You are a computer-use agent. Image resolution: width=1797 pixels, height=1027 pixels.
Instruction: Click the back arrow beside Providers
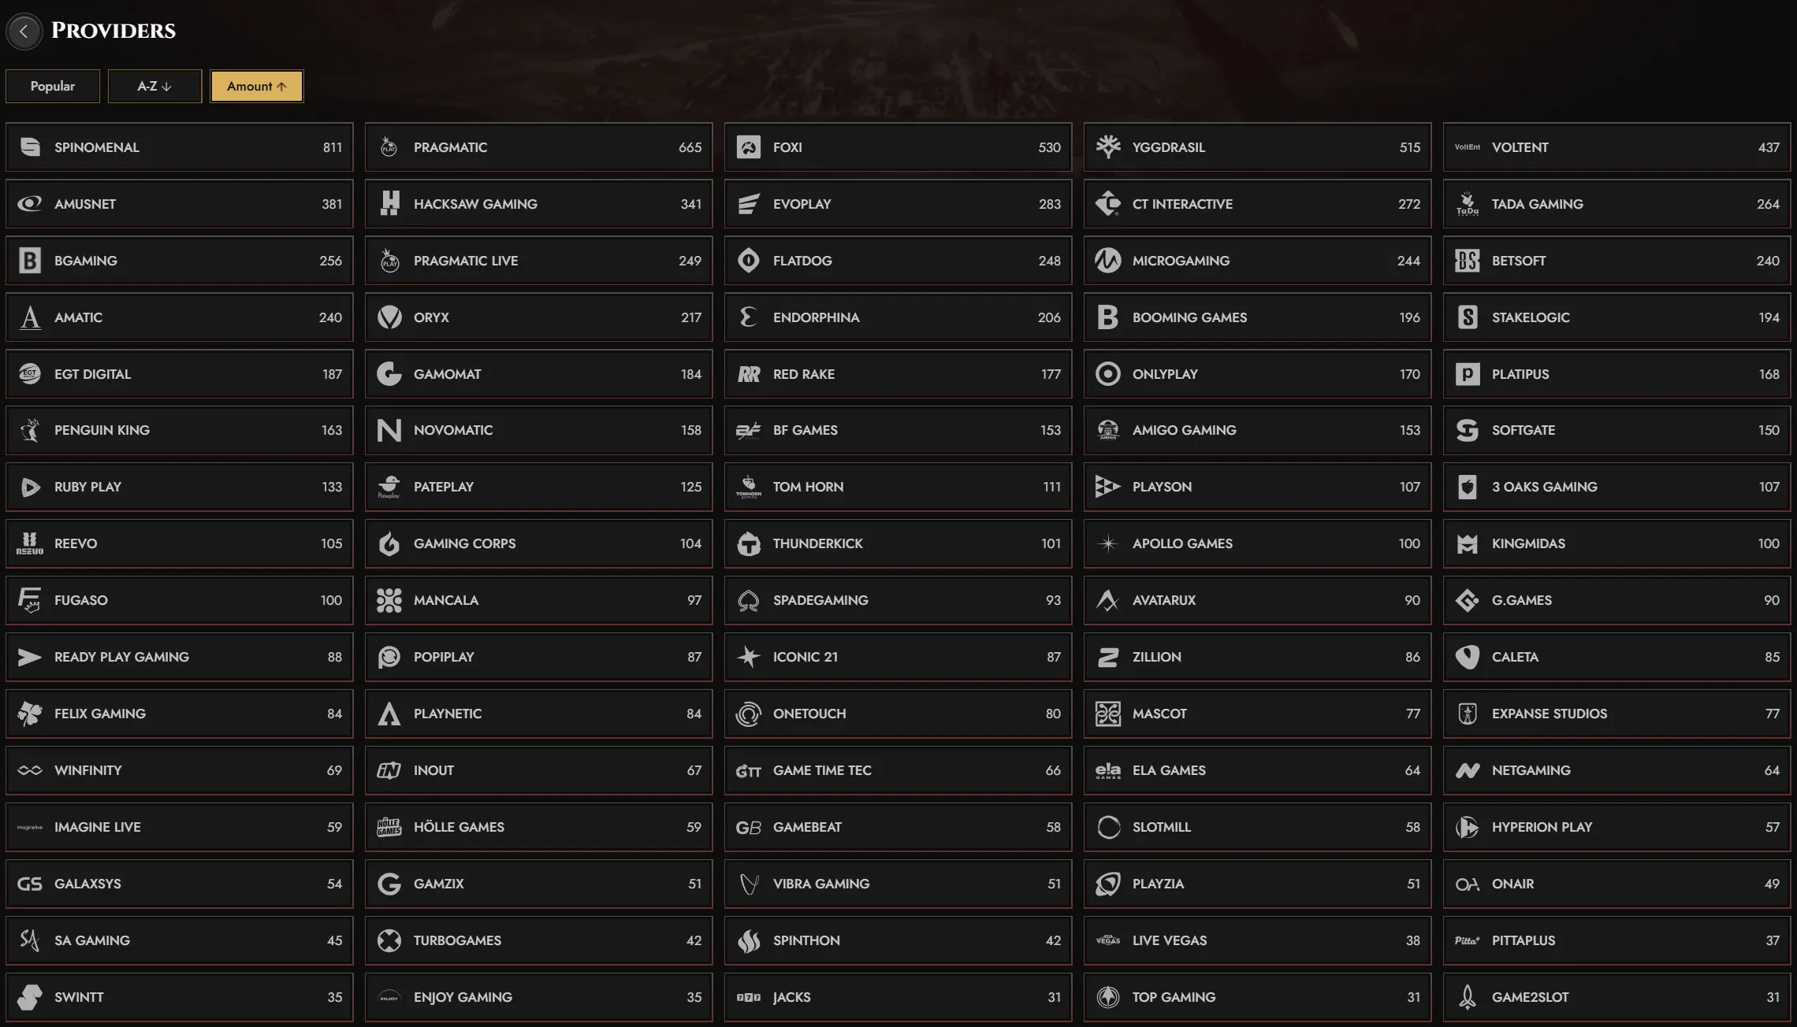[24, 32]
